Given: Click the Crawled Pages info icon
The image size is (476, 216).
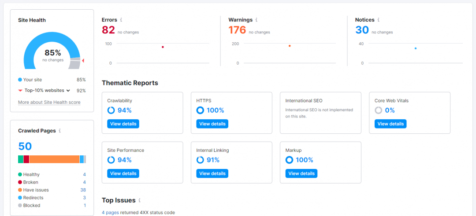Looking at the screenshot, I should coord(59,131).
